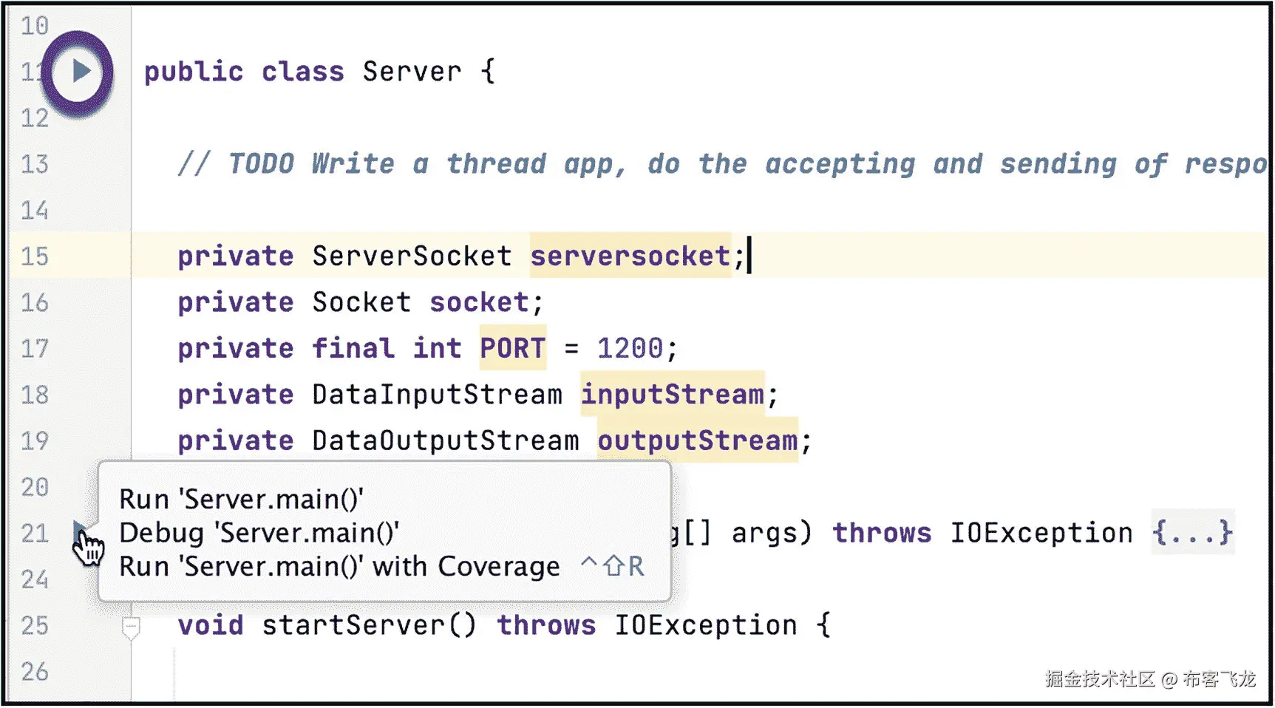
Task: Select Run 'Server.main()' with Coverage
Action: (339, 567)
